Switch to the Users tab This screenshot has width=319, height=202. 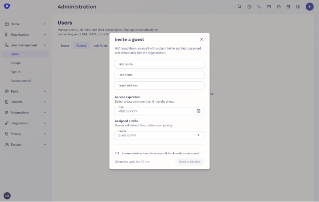click(65, 46)
